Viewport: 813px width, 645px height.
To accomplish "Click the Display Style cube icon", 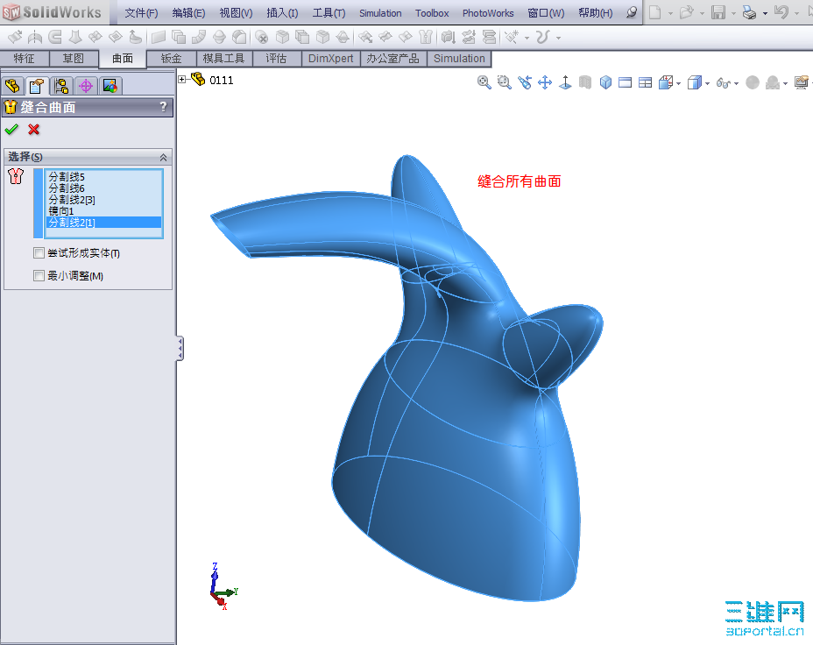I will pyautogui.click(x=694, y=82).
